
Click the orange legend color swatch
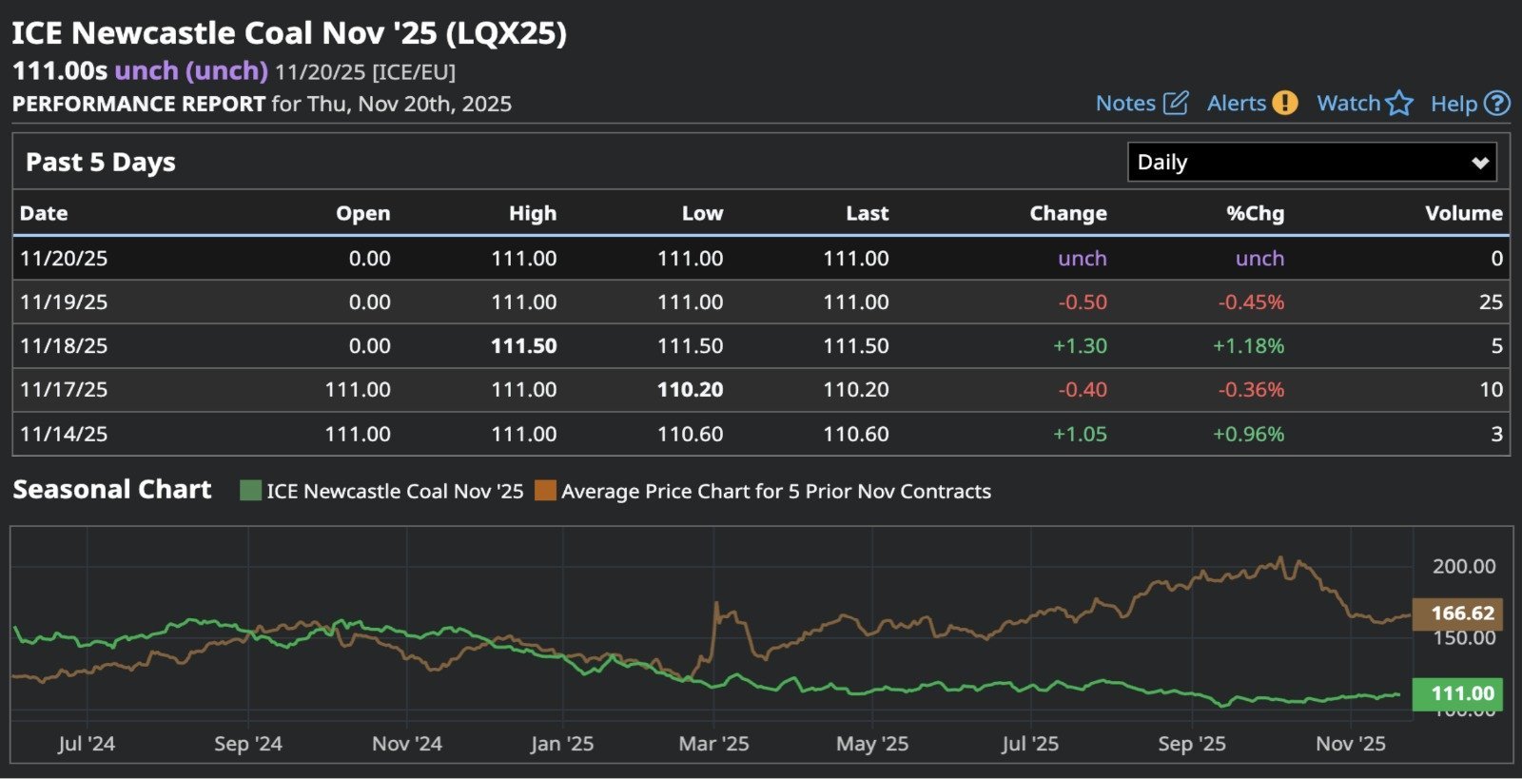tap(545, 491)
